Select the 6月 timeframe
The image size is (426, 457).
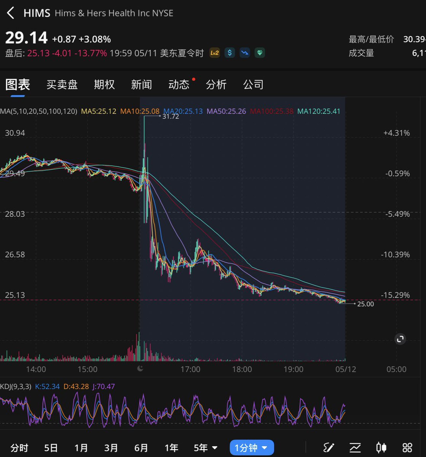click(141, 448)
